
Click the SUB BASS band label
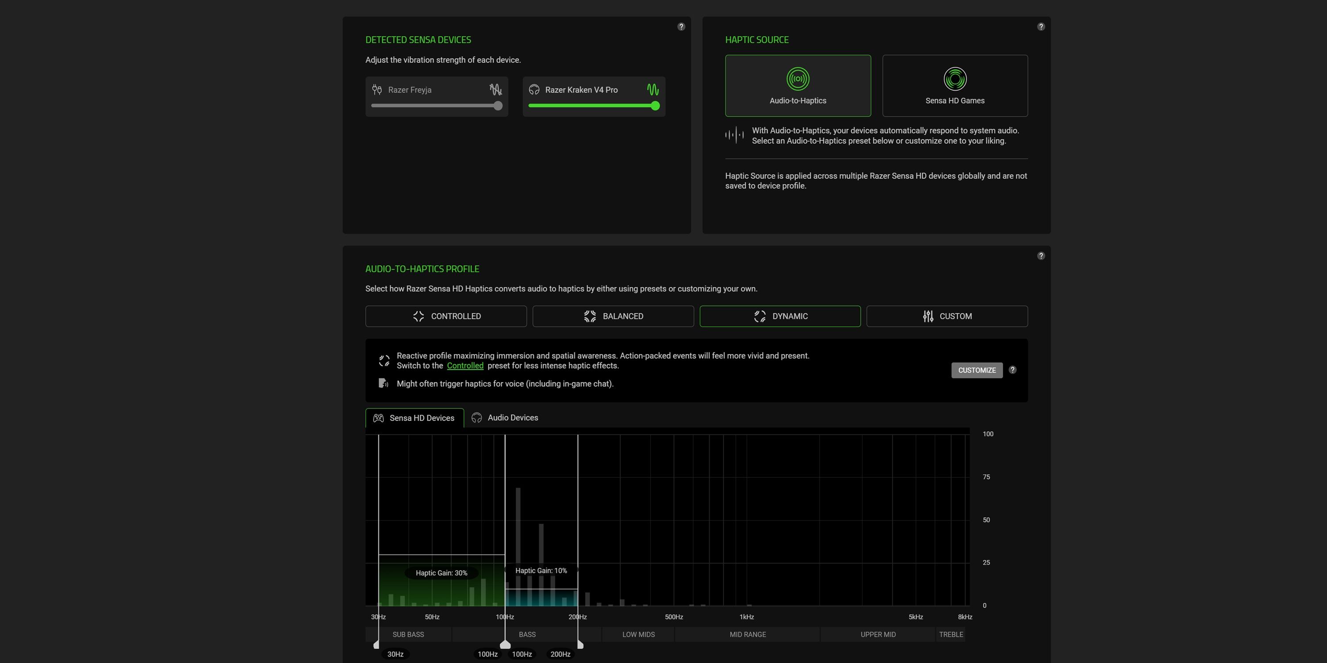coord(408,634)
